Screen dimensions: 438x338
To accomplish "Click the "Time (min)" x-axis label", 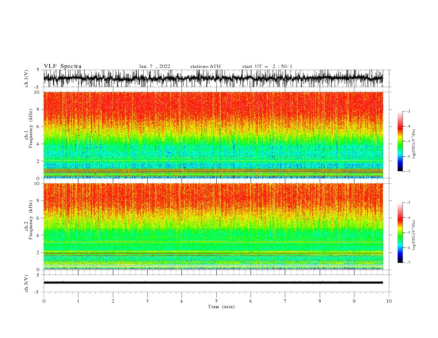I will point(221,307).
